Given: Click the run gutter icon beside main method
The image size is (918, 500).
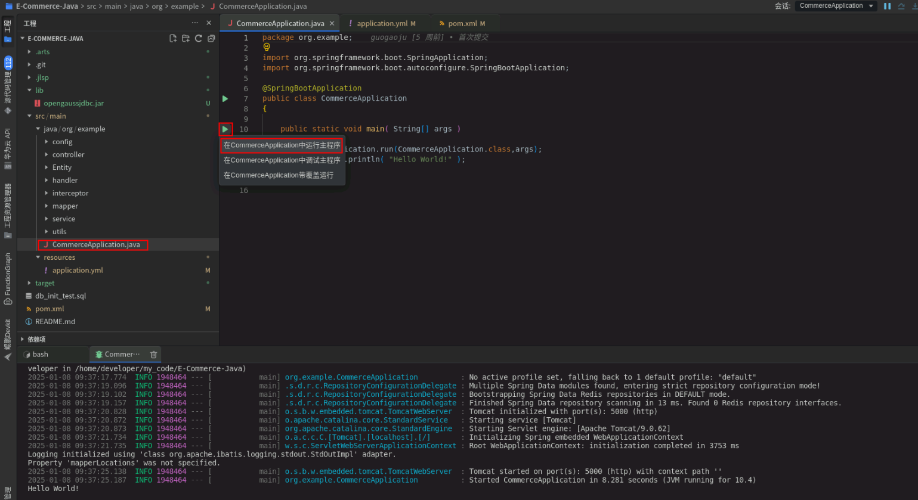Looking at the screenshot, I should 225,129.
